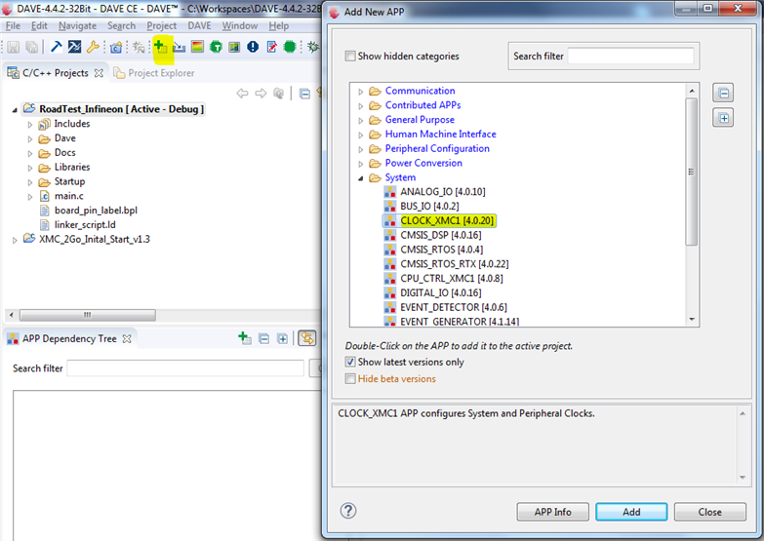Close the APP Dependency Tree tab
This screenshot has width=764, height=541.
[127, 338]
